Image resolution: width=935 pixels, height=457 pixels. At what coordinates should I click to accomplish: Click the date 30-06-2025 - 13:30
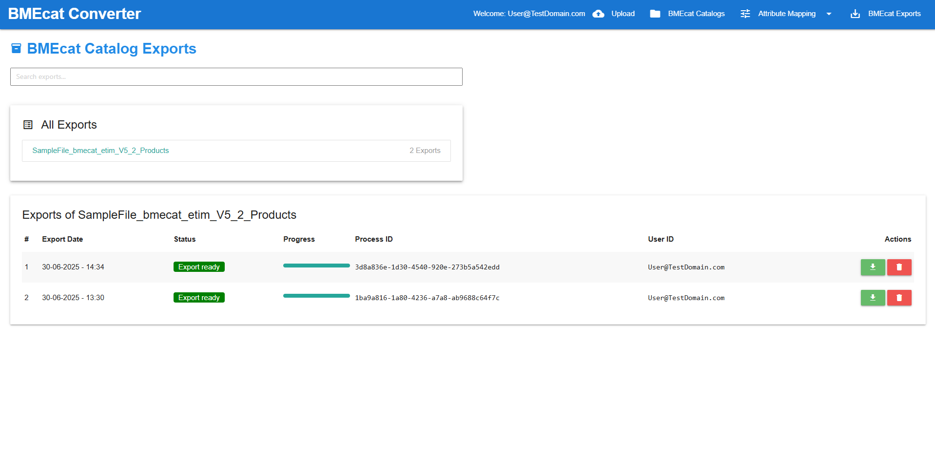(x=73, y=298)
